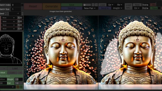Viewport: 162px width, 91px height.
Task: Click the Load MIC button
Action: tap(128, 6)
